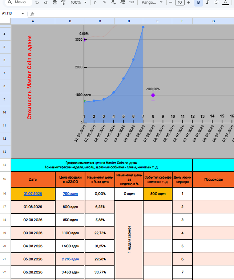Image resolution: width=234 pixels, height=280 pixels.
Task: Print the spreadsheet via printer icon
Action: pos(55,3)
